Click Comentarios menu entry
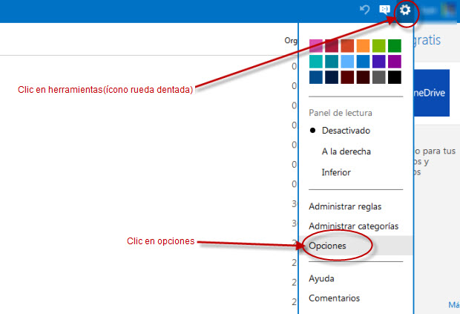 [334, 298]
